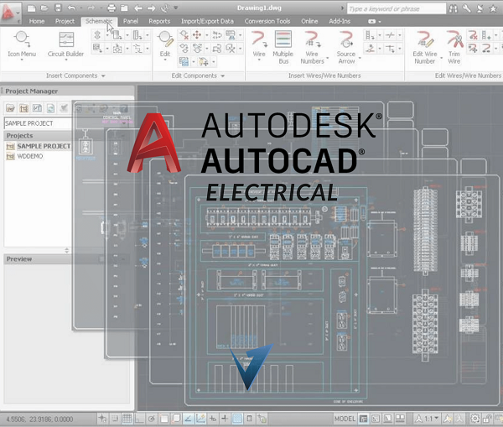Open the Icon Menu component tool

[22, 44]
